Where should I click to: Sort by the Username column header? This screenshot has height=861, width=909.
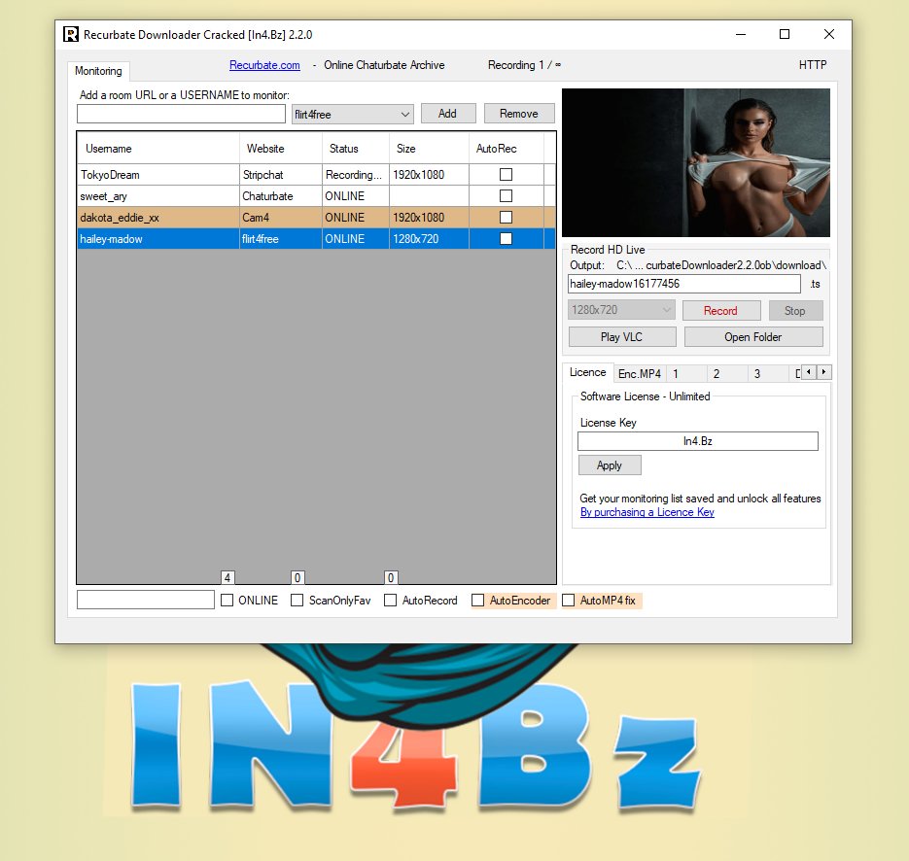(x=158, y=149)
